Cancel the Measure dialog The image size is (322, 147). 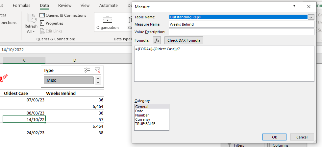pyautogui.click(x=302, y=137)
